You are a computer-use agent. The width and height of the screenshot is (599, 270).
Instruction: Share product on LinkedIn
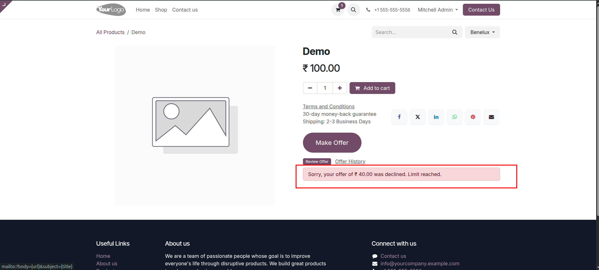tap(436, 117)
